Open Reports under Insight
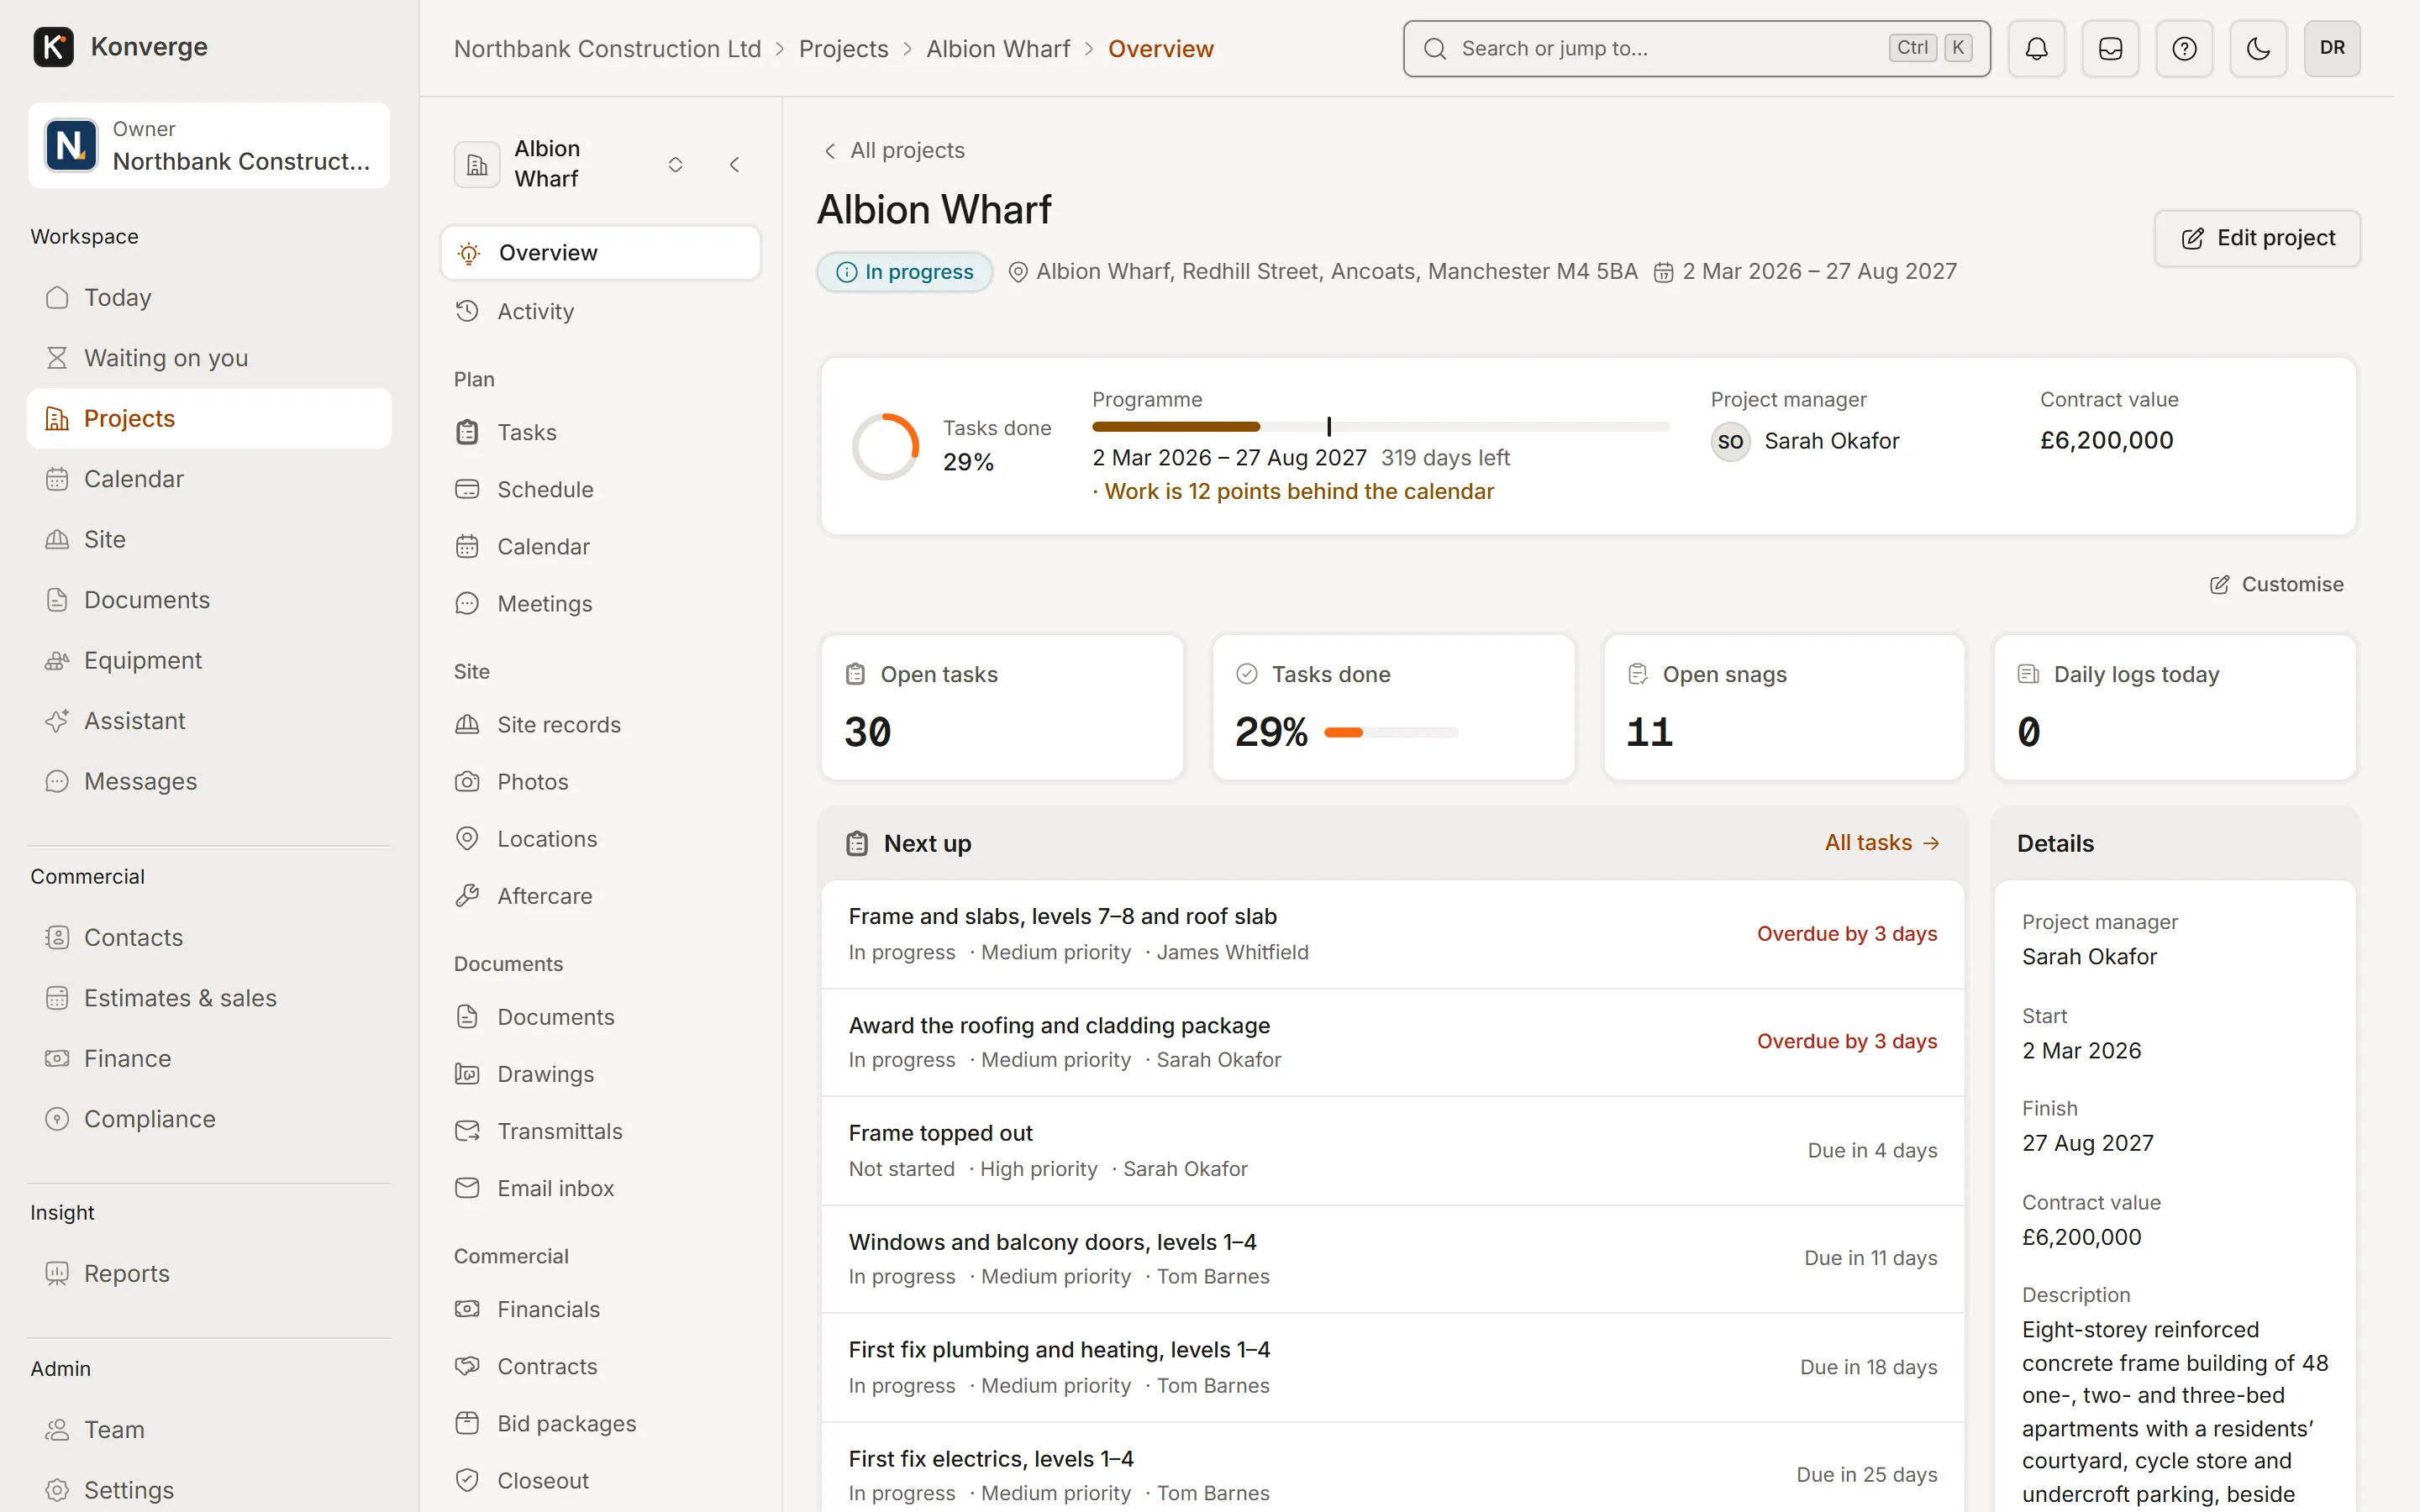The width and height of the screenshot is (2420, 1512). pos(209,1273)
